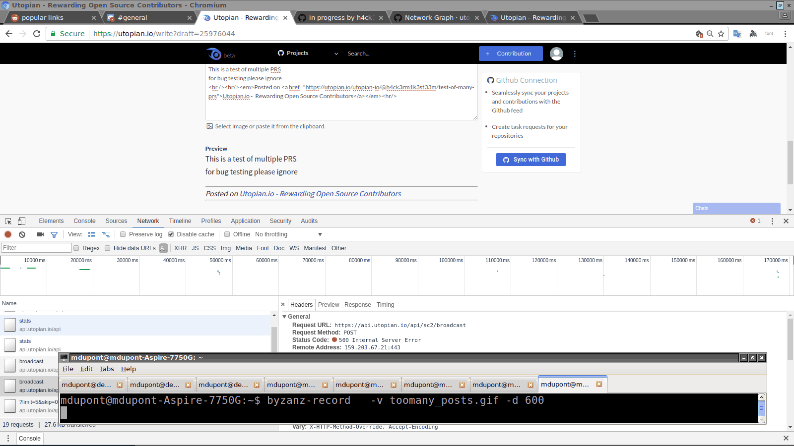Open Chromium's three-dot main menu
Screen dimensions: 794x446
pos(785,34)
